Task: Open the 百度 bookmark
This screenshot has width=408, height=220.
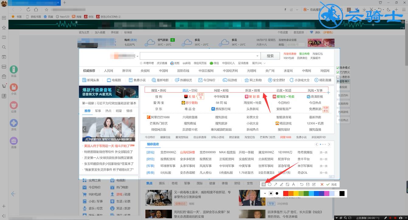Action: pyautogui.click(x=48, y=17)
